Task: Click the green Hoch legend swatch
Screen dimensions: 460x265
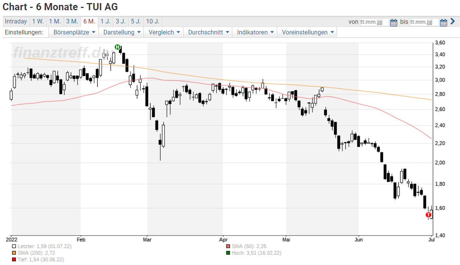Action: click(228, 253)
